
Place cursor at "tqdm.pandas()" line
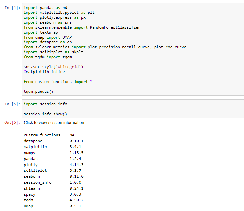click(x=39, y=92)
